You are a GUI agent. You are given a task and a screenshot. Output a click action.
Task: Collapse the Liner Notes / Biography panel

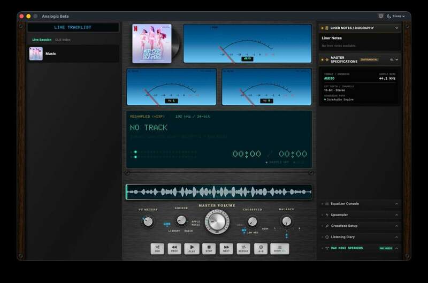pos(396,28)
